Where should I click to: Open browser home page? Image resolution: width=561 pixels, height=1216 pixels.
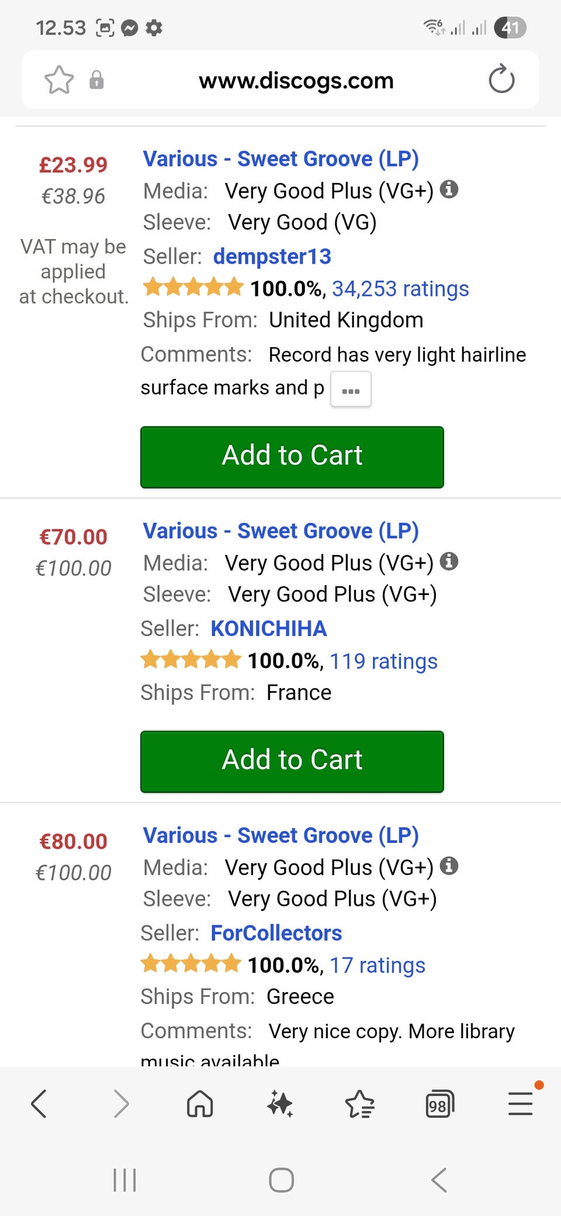[200, 1104]
